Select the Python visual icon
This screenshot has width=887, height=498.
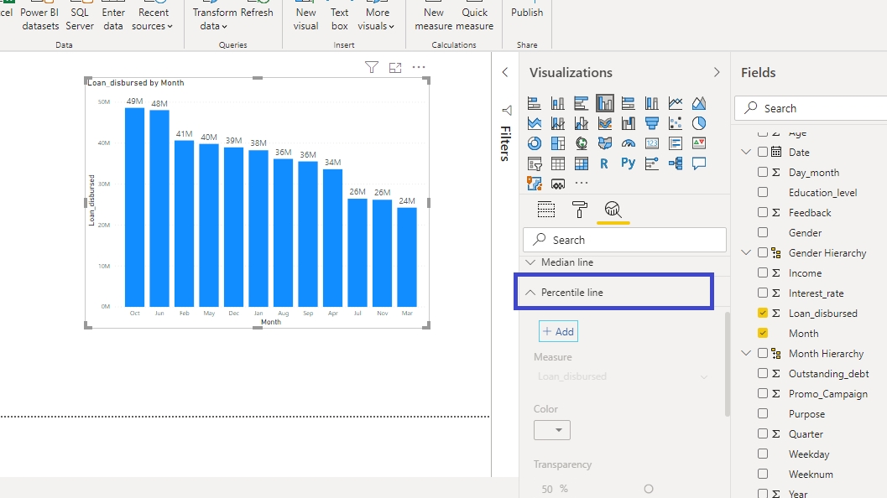click(x=628, y=163)
